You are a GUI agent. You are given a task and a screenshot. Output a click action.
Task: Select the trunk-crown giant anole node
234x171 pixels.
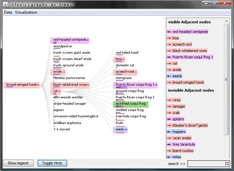point(72,53)
